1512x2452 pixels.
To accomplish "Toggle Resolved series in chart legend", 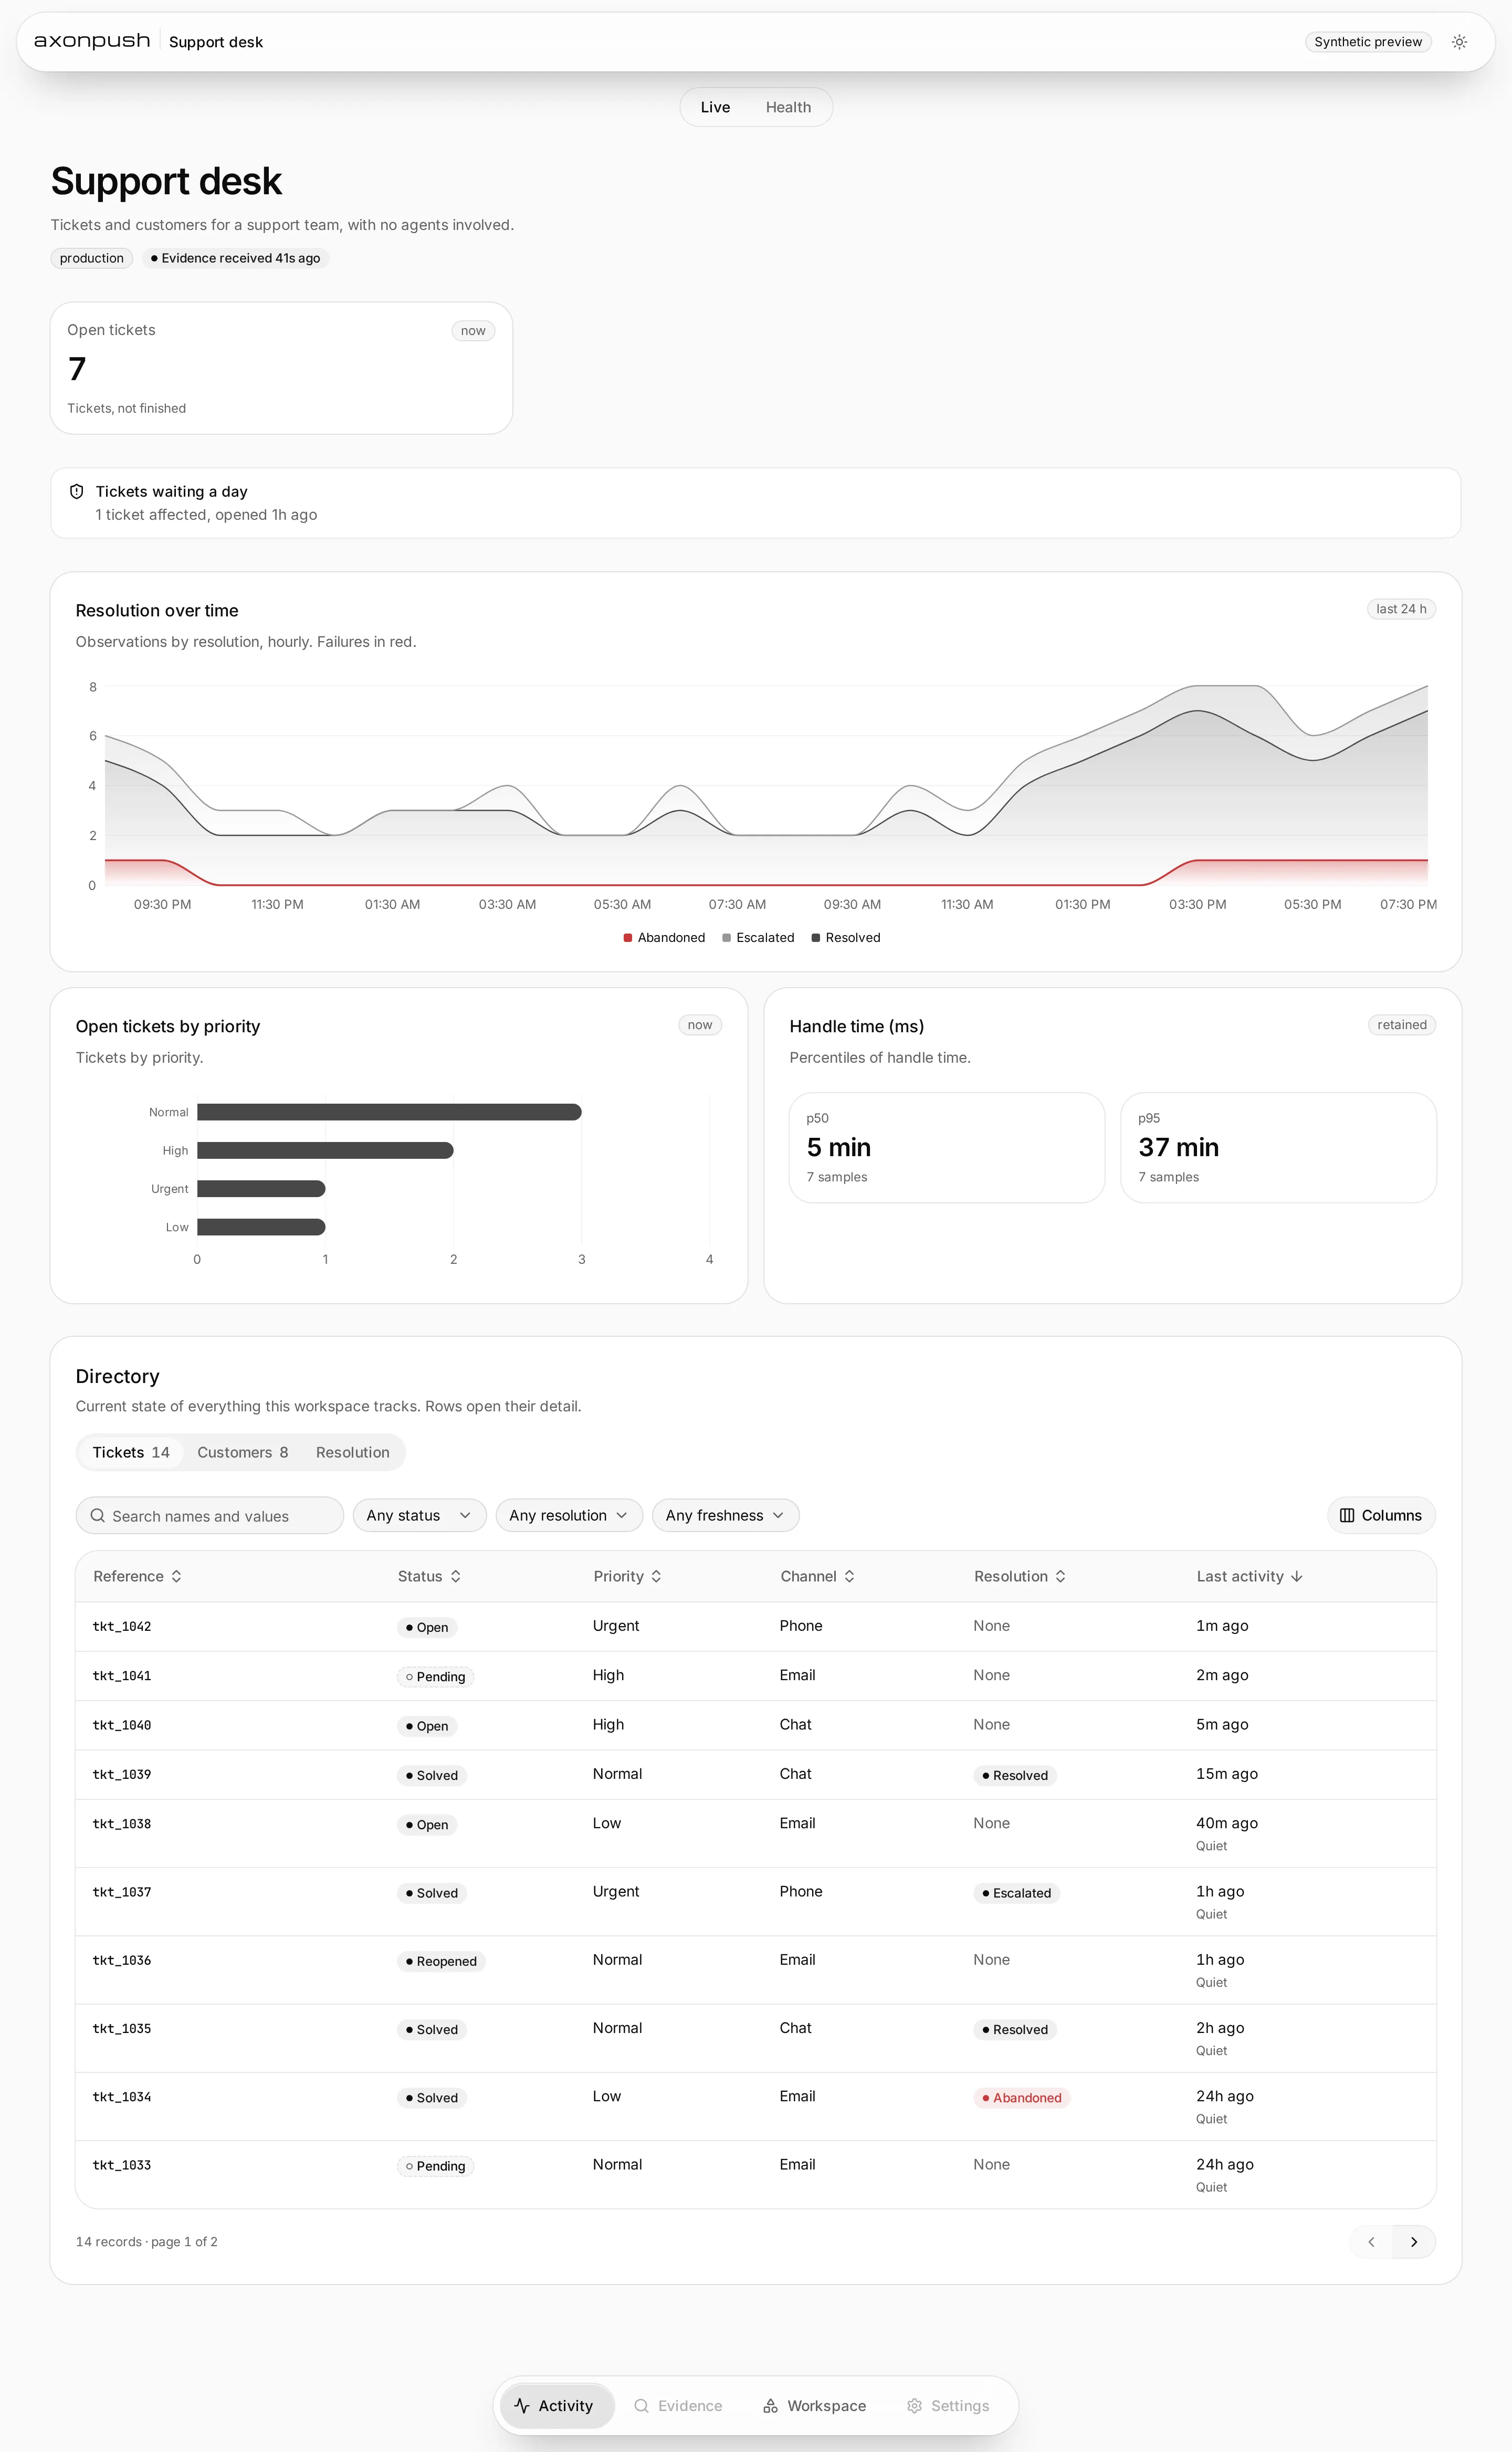I will [x=846, y=937].
